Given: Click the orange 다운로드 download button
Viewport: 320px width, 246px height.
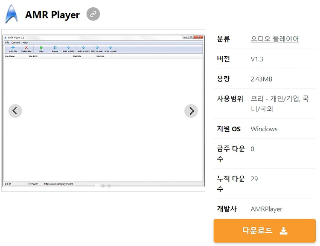Looking at the screenshot, I should [x=265, y=231].
